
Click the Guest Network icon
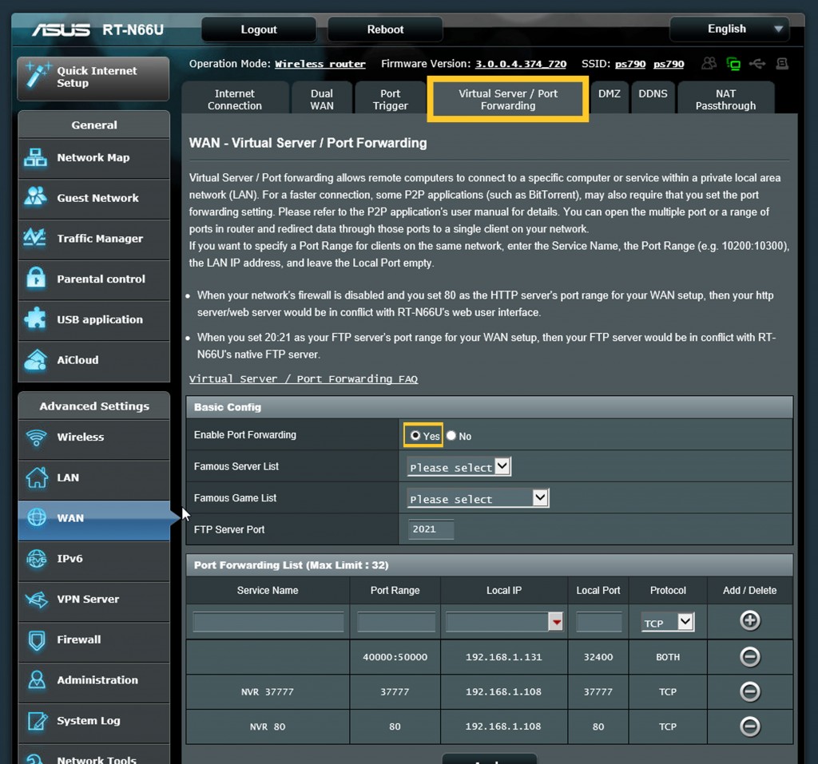(x=35, y=197)
